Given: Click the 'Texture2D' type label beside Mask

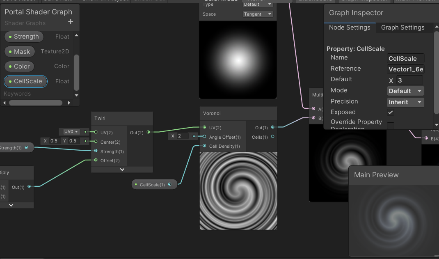Looking at the screenshot, I should point(55,52).
